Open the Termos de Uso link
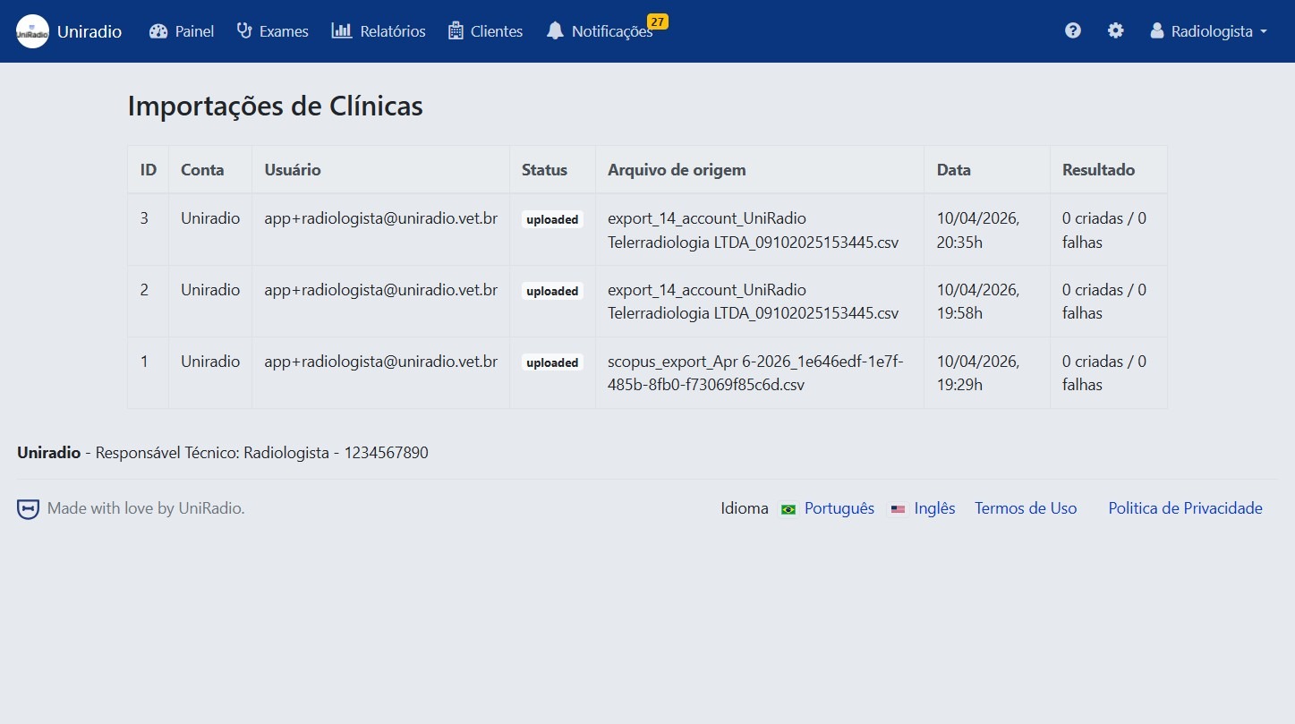 1026,508
